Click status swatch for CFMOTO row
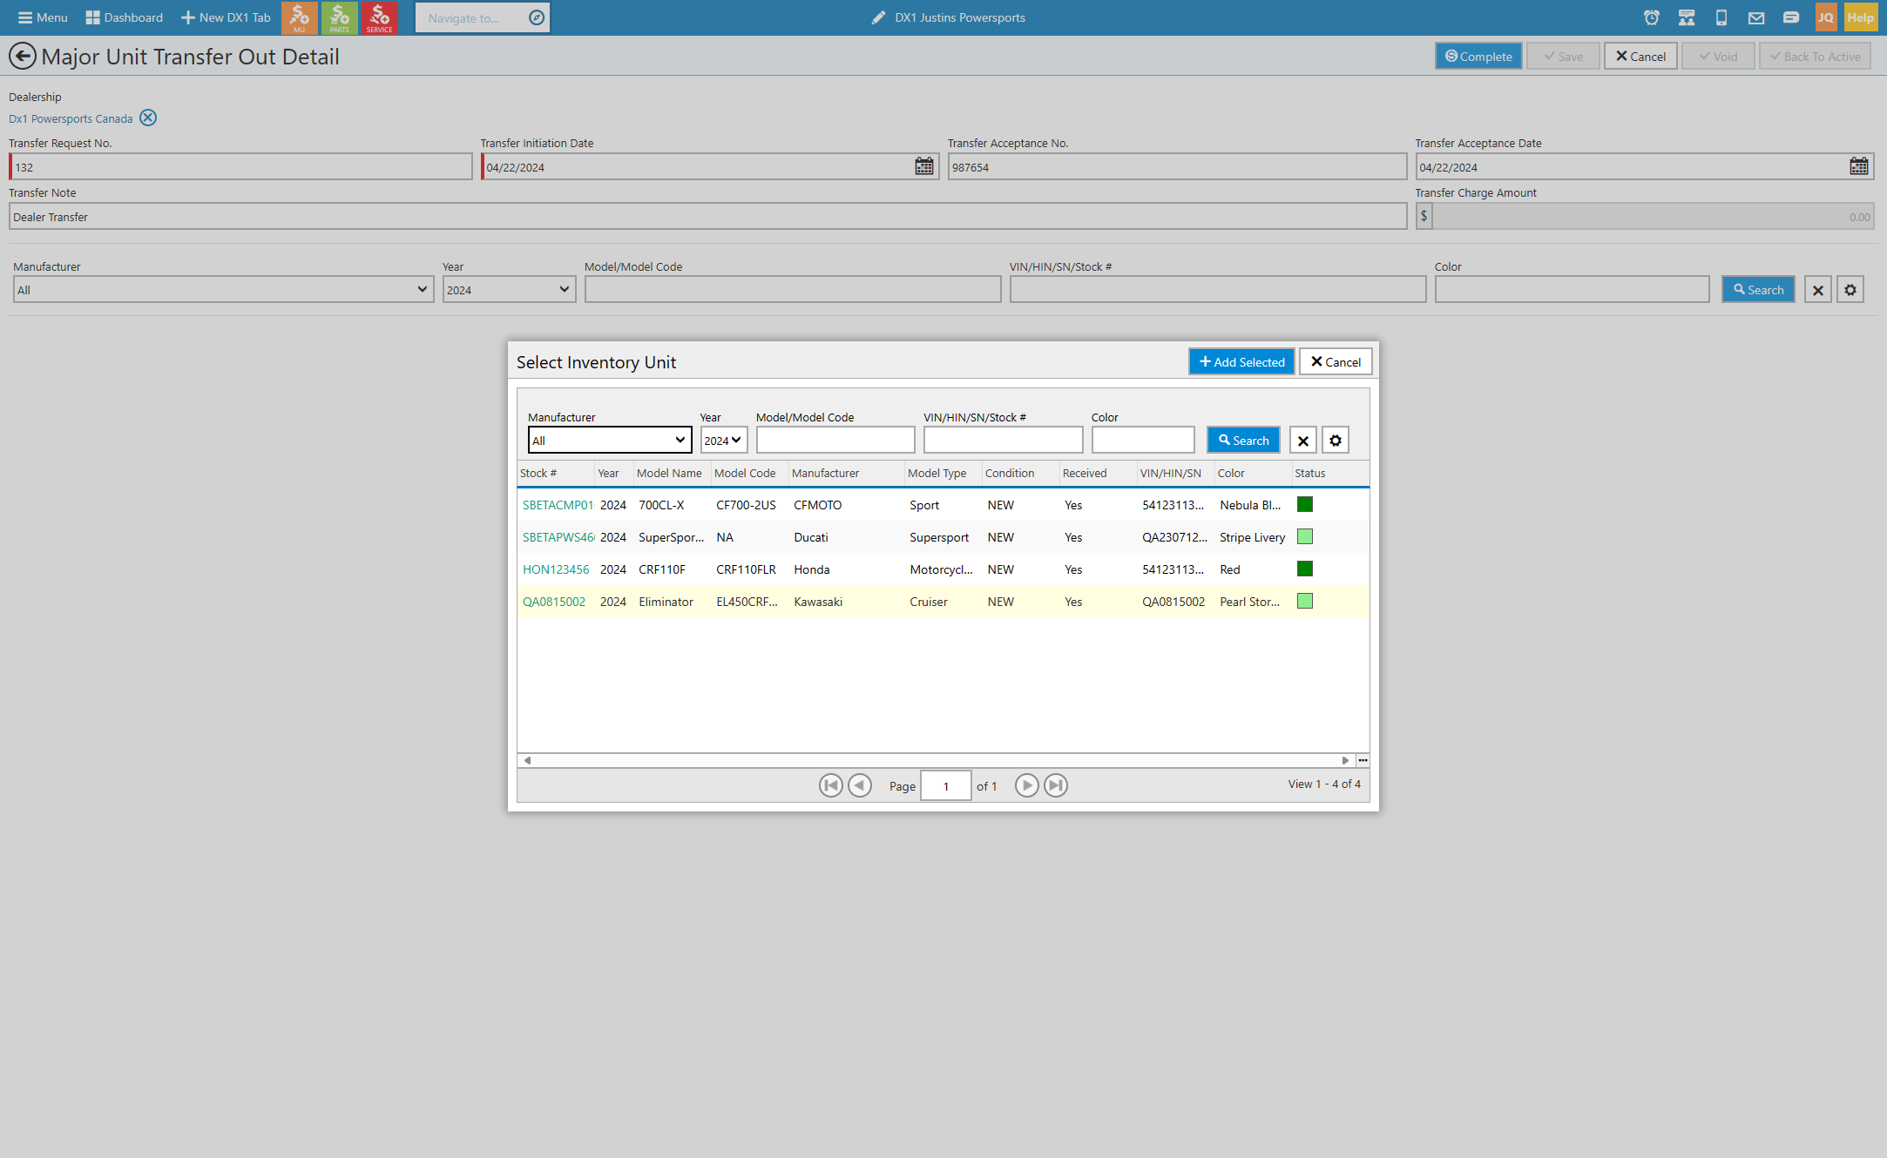 [1305, 504]
